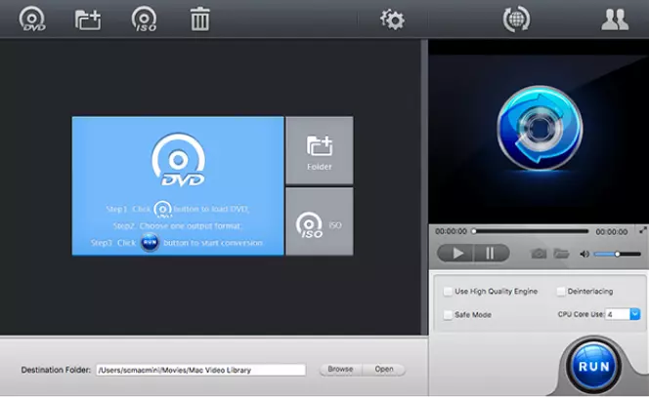Click the playback progress bar
Screen dimensions: 649x397
531,231
